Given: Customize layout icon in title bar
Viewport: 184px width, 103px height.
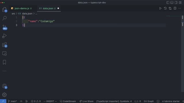Looking at the screenshot, I should tap(180, 3).
